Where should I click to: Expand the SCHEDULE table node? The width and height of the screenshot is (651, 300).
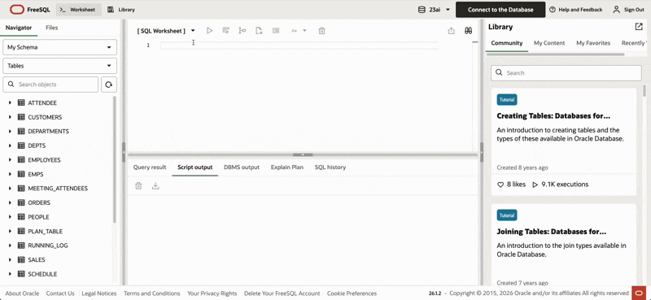tap(10, 274)
